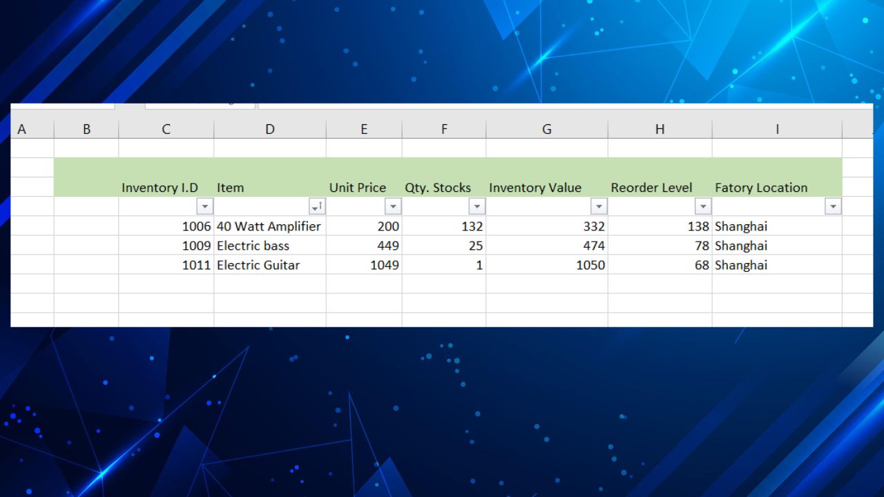Select reorder level cell 68
The height and width of the screenshot is (497, 884).
660,264
